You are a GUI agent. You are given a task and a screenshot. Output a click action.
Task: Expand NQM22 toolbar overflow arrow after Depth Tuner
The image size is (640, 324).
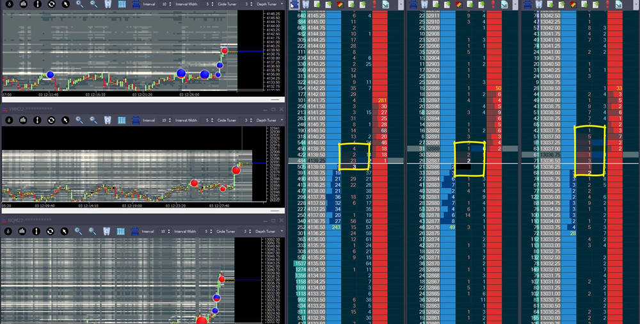pos(281,231)
